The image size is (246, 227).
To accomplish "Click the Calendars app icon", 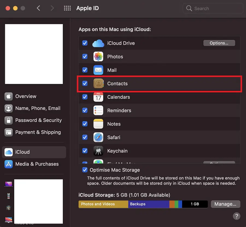I will [x=98, y=97].
